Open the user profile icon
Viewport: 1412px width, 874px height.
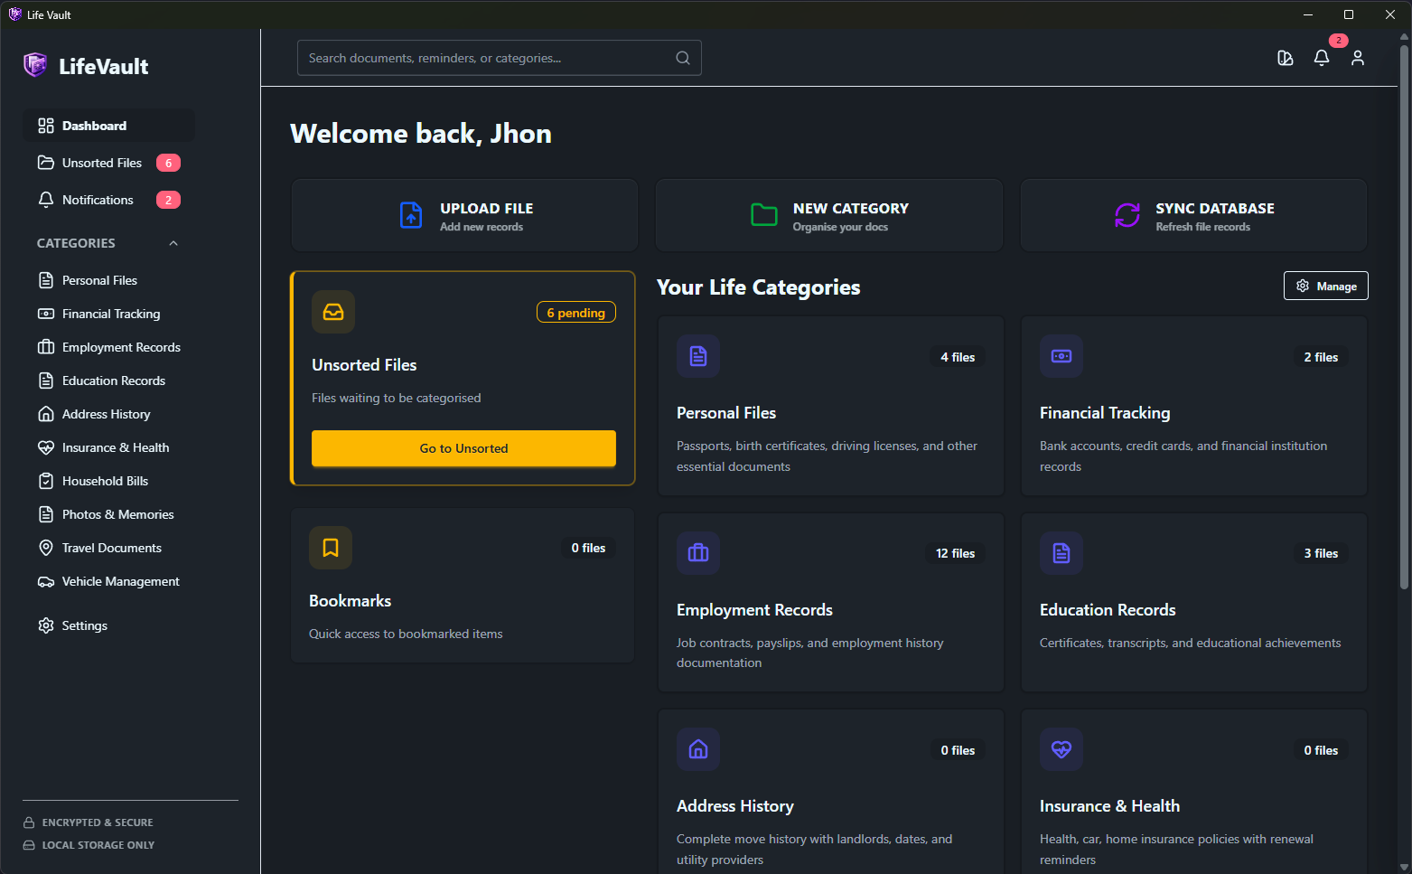(1358, 58)
